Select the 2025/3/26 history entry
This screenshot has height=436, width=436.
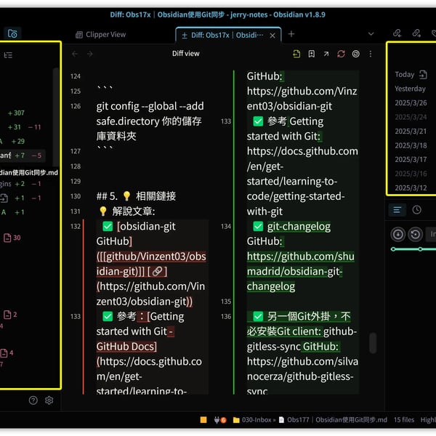(411, 103)
